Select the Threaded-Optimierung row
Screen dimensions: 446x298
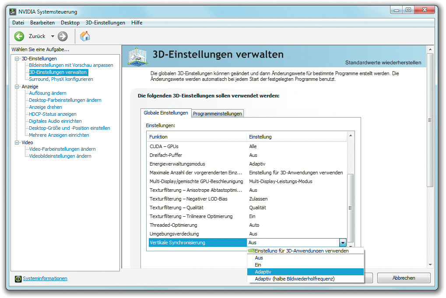click(x=247, y=225)
